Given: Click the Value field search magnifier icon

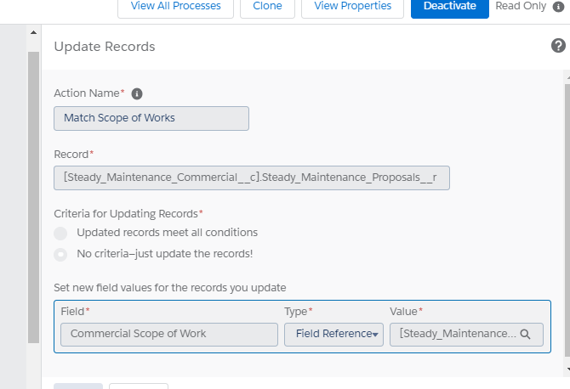Looking at the screenshot, I should coord(525,335).
